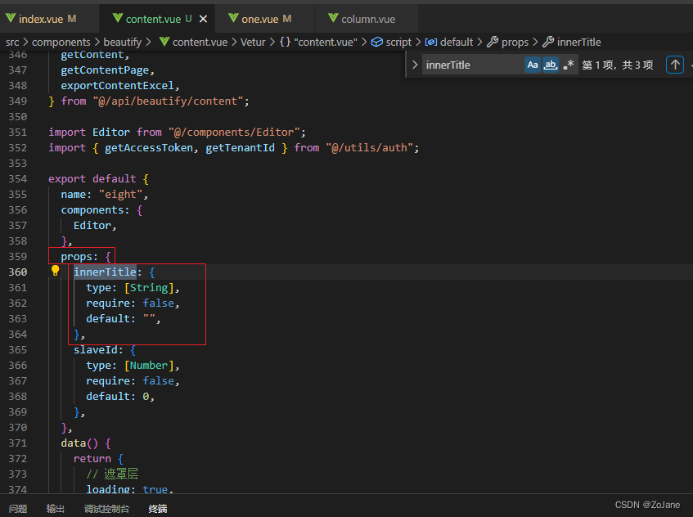Click '"@/api/beautify/content"' path string

(168, 101)
